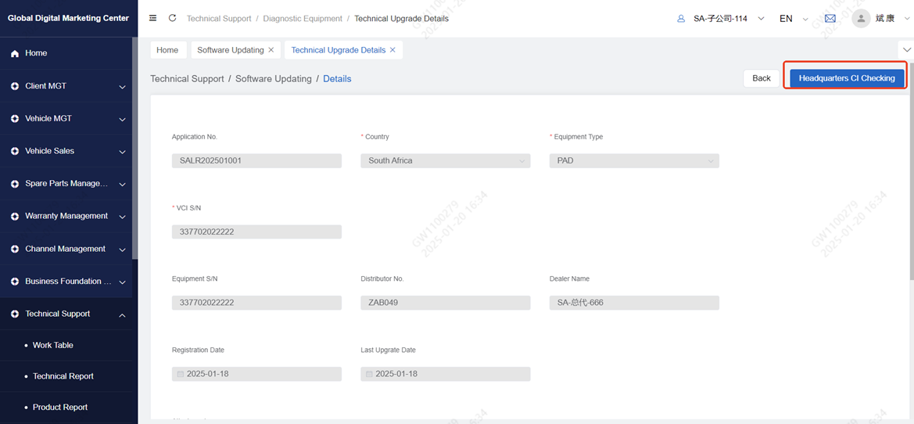914x424 pixels.
Task: Open the EN language dropdown
Action: [x=793, y=19]
